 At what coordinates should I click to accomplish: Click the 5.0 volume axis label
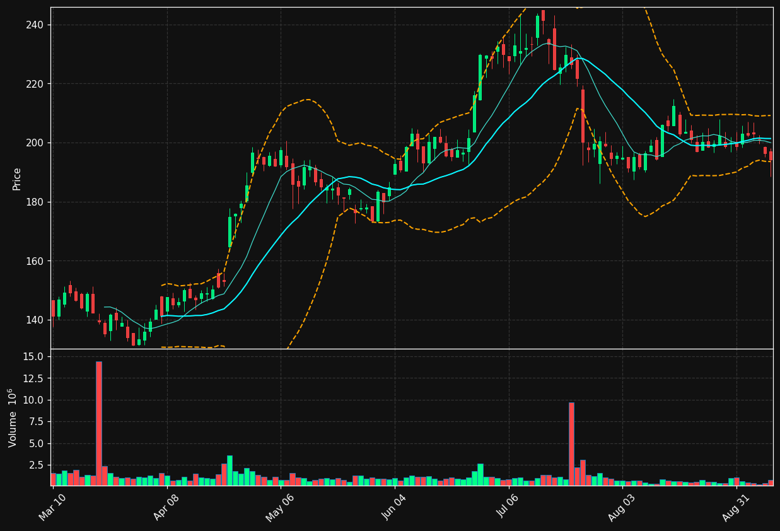(37, 444)
